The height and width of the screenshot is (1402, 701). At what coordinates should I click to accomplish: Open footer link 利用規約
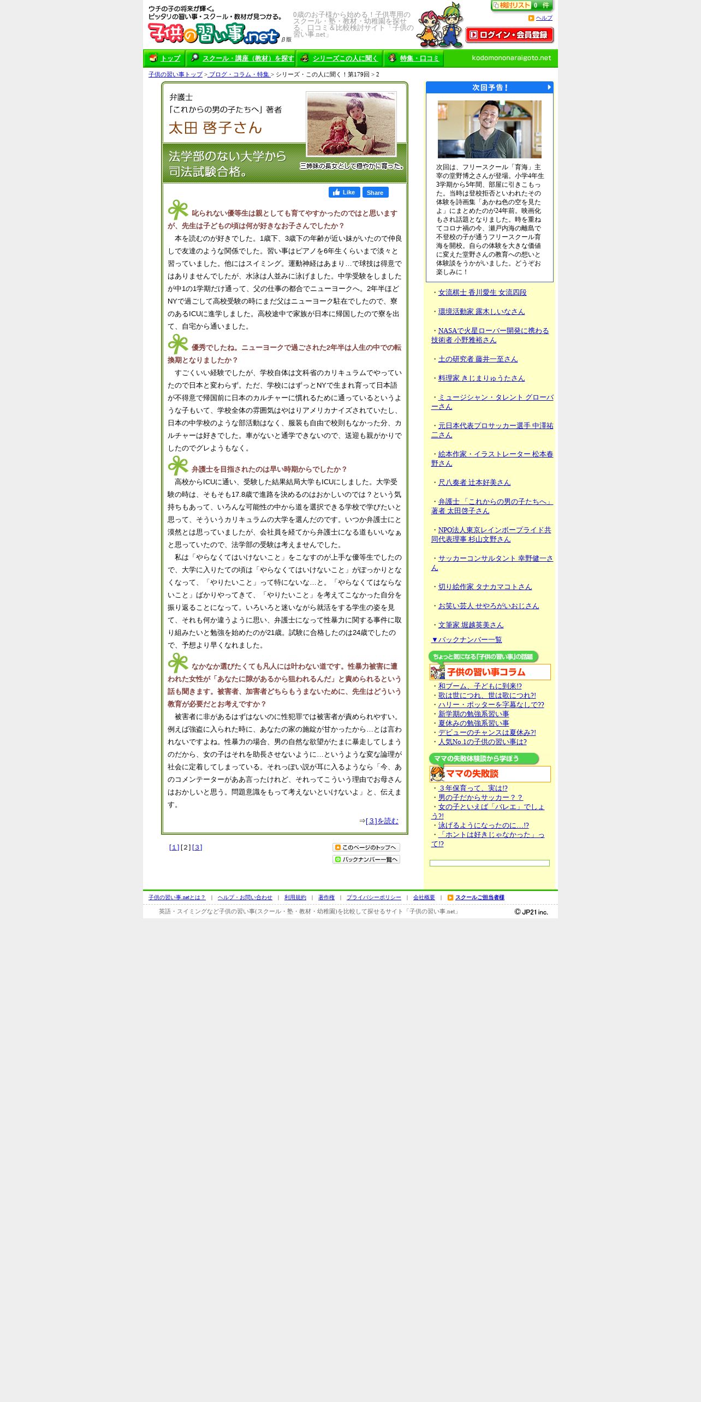point(295,898)
